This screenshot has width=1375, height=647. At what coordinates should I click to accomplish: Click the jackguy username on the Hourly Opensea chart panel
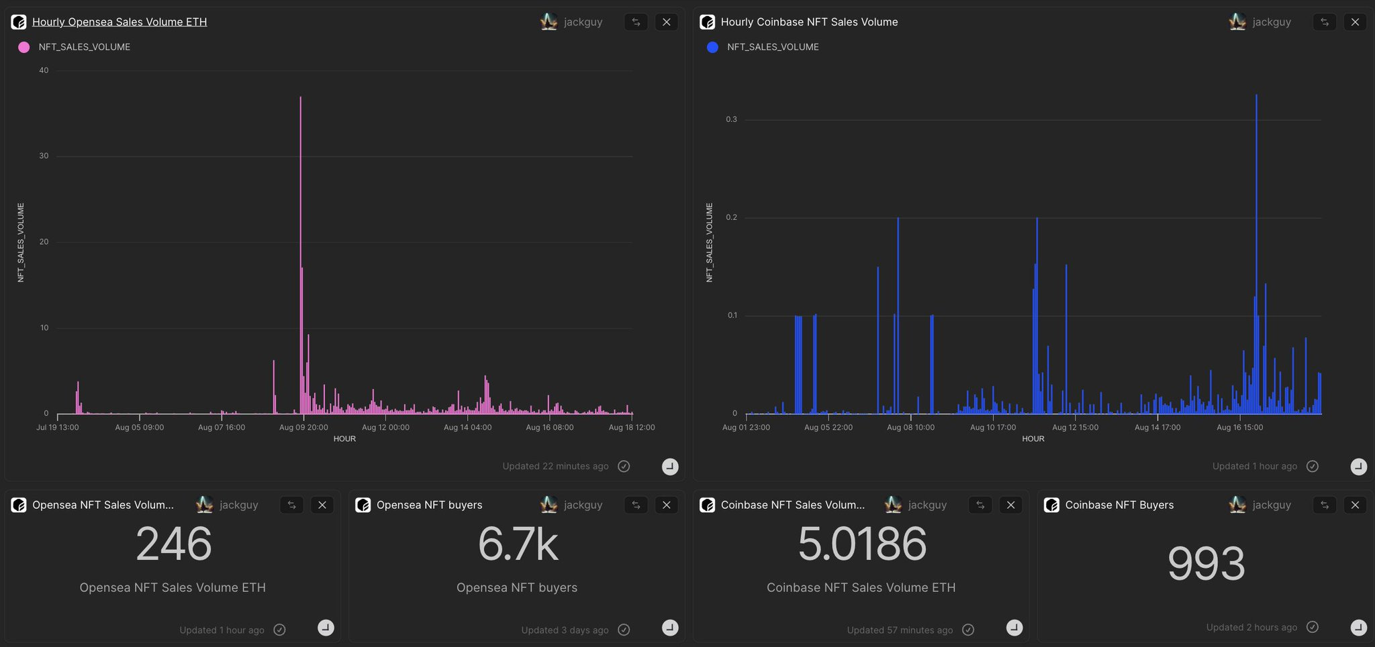[583, 22]
